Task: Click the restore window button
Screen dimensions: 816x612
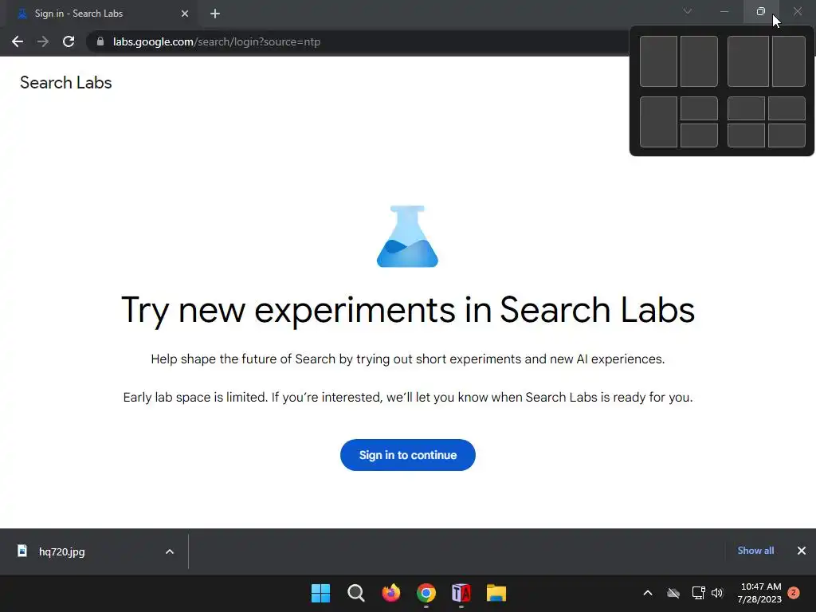Action: [x=761, y=11]
